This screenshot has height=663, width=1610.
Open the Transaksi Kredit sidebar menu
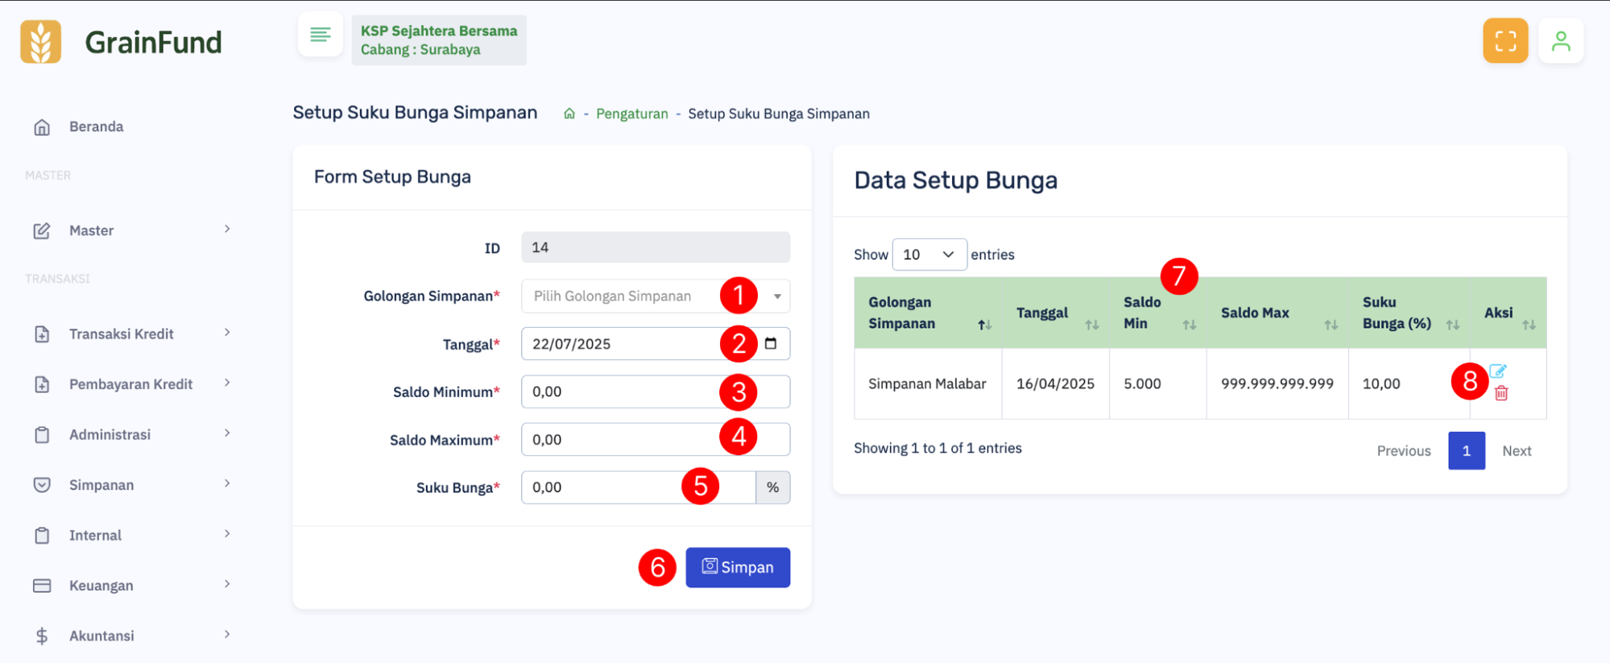click(x=121, y=334)
